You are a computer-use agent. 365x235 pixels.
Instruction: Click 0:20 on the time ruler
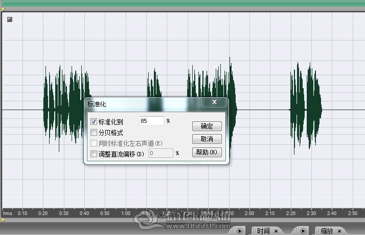(43, 213)
